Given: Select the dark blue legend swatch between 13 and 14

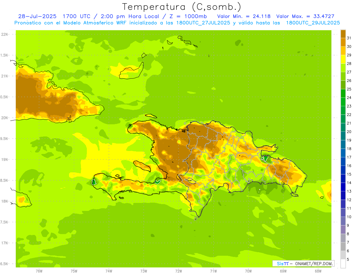Looking at the screenshot, I should (343, 187).
